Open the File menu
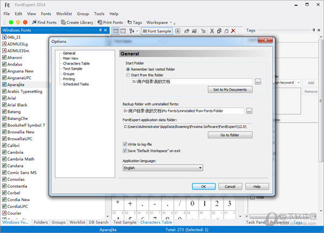Image resolution: width=324 pixels, height=233 pixels. click(x=6, y=14)
